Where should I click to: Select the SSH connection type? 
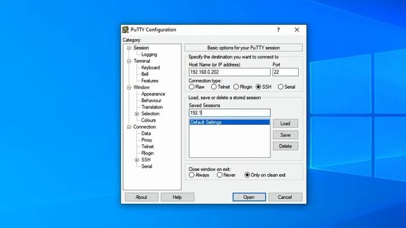[x=258, y=87]
